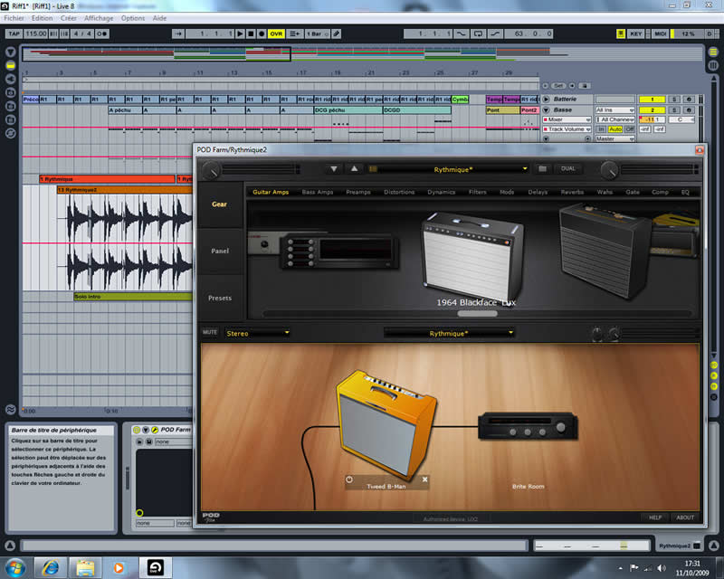Viewport: 724px width, 579px height.
Task: Adjust the POD Farm input level knob
Action: point(211,170)
